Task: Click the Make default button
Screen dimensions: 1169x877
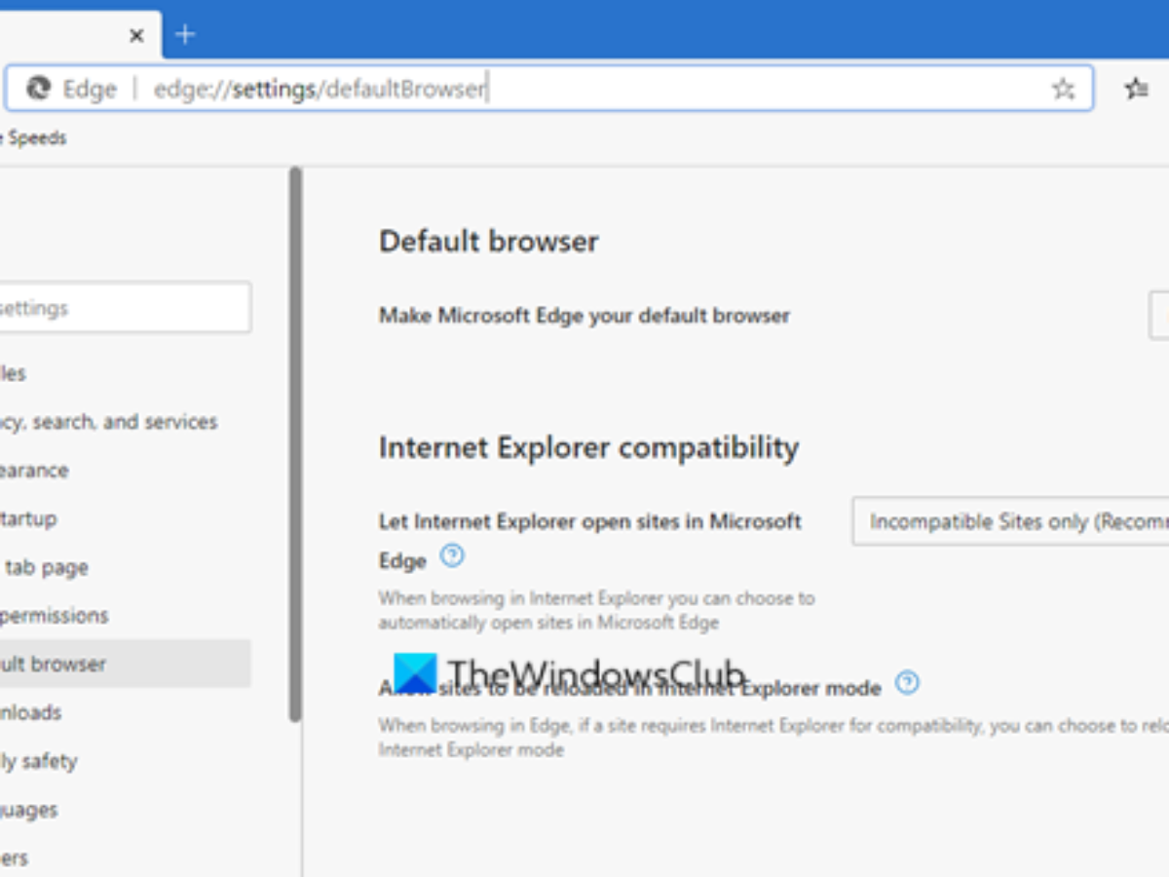Action: tap(1159, 316)
